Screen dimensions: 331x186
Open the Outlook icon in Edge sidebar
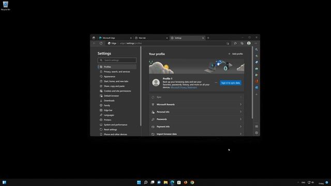point(257,87)
